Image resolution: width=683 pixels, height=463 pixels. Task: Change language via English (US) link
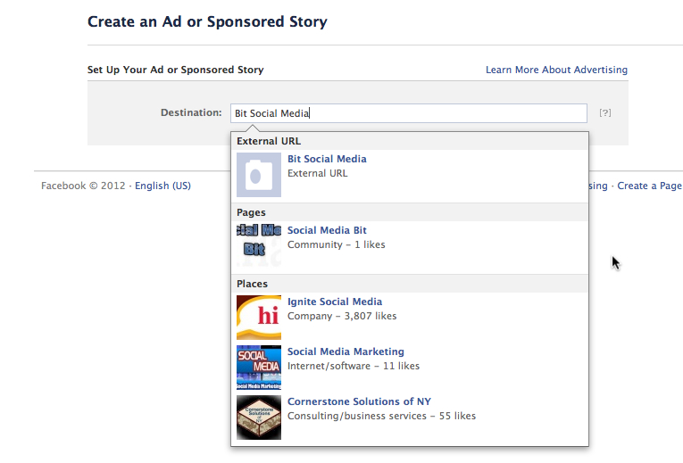(x=162, y=186)
